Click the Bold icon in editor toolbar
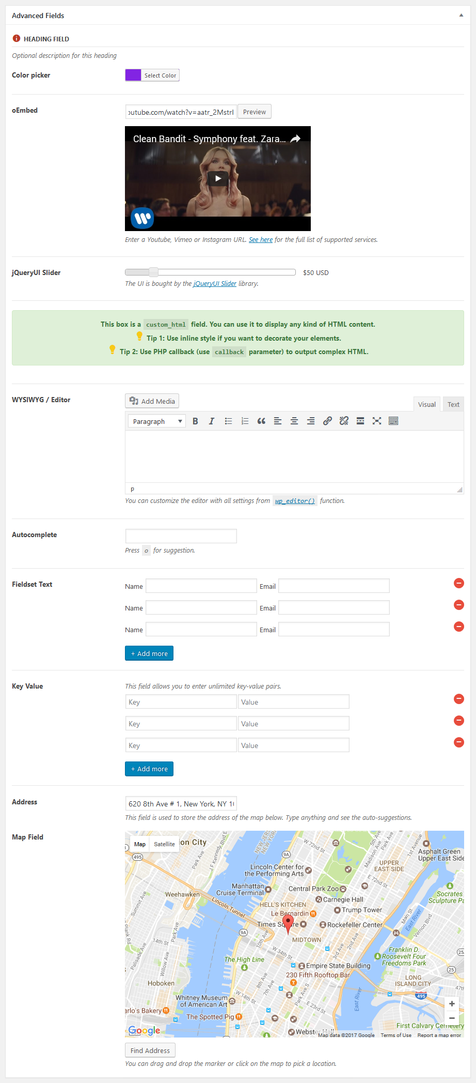 pyautogui.click(x=195, y=421)
